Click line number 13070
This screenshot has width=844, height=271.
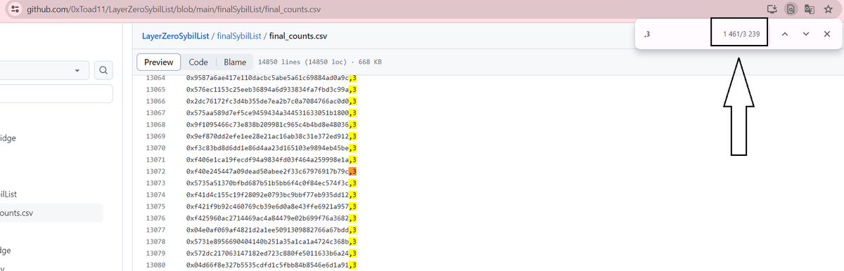pos(155,147)
